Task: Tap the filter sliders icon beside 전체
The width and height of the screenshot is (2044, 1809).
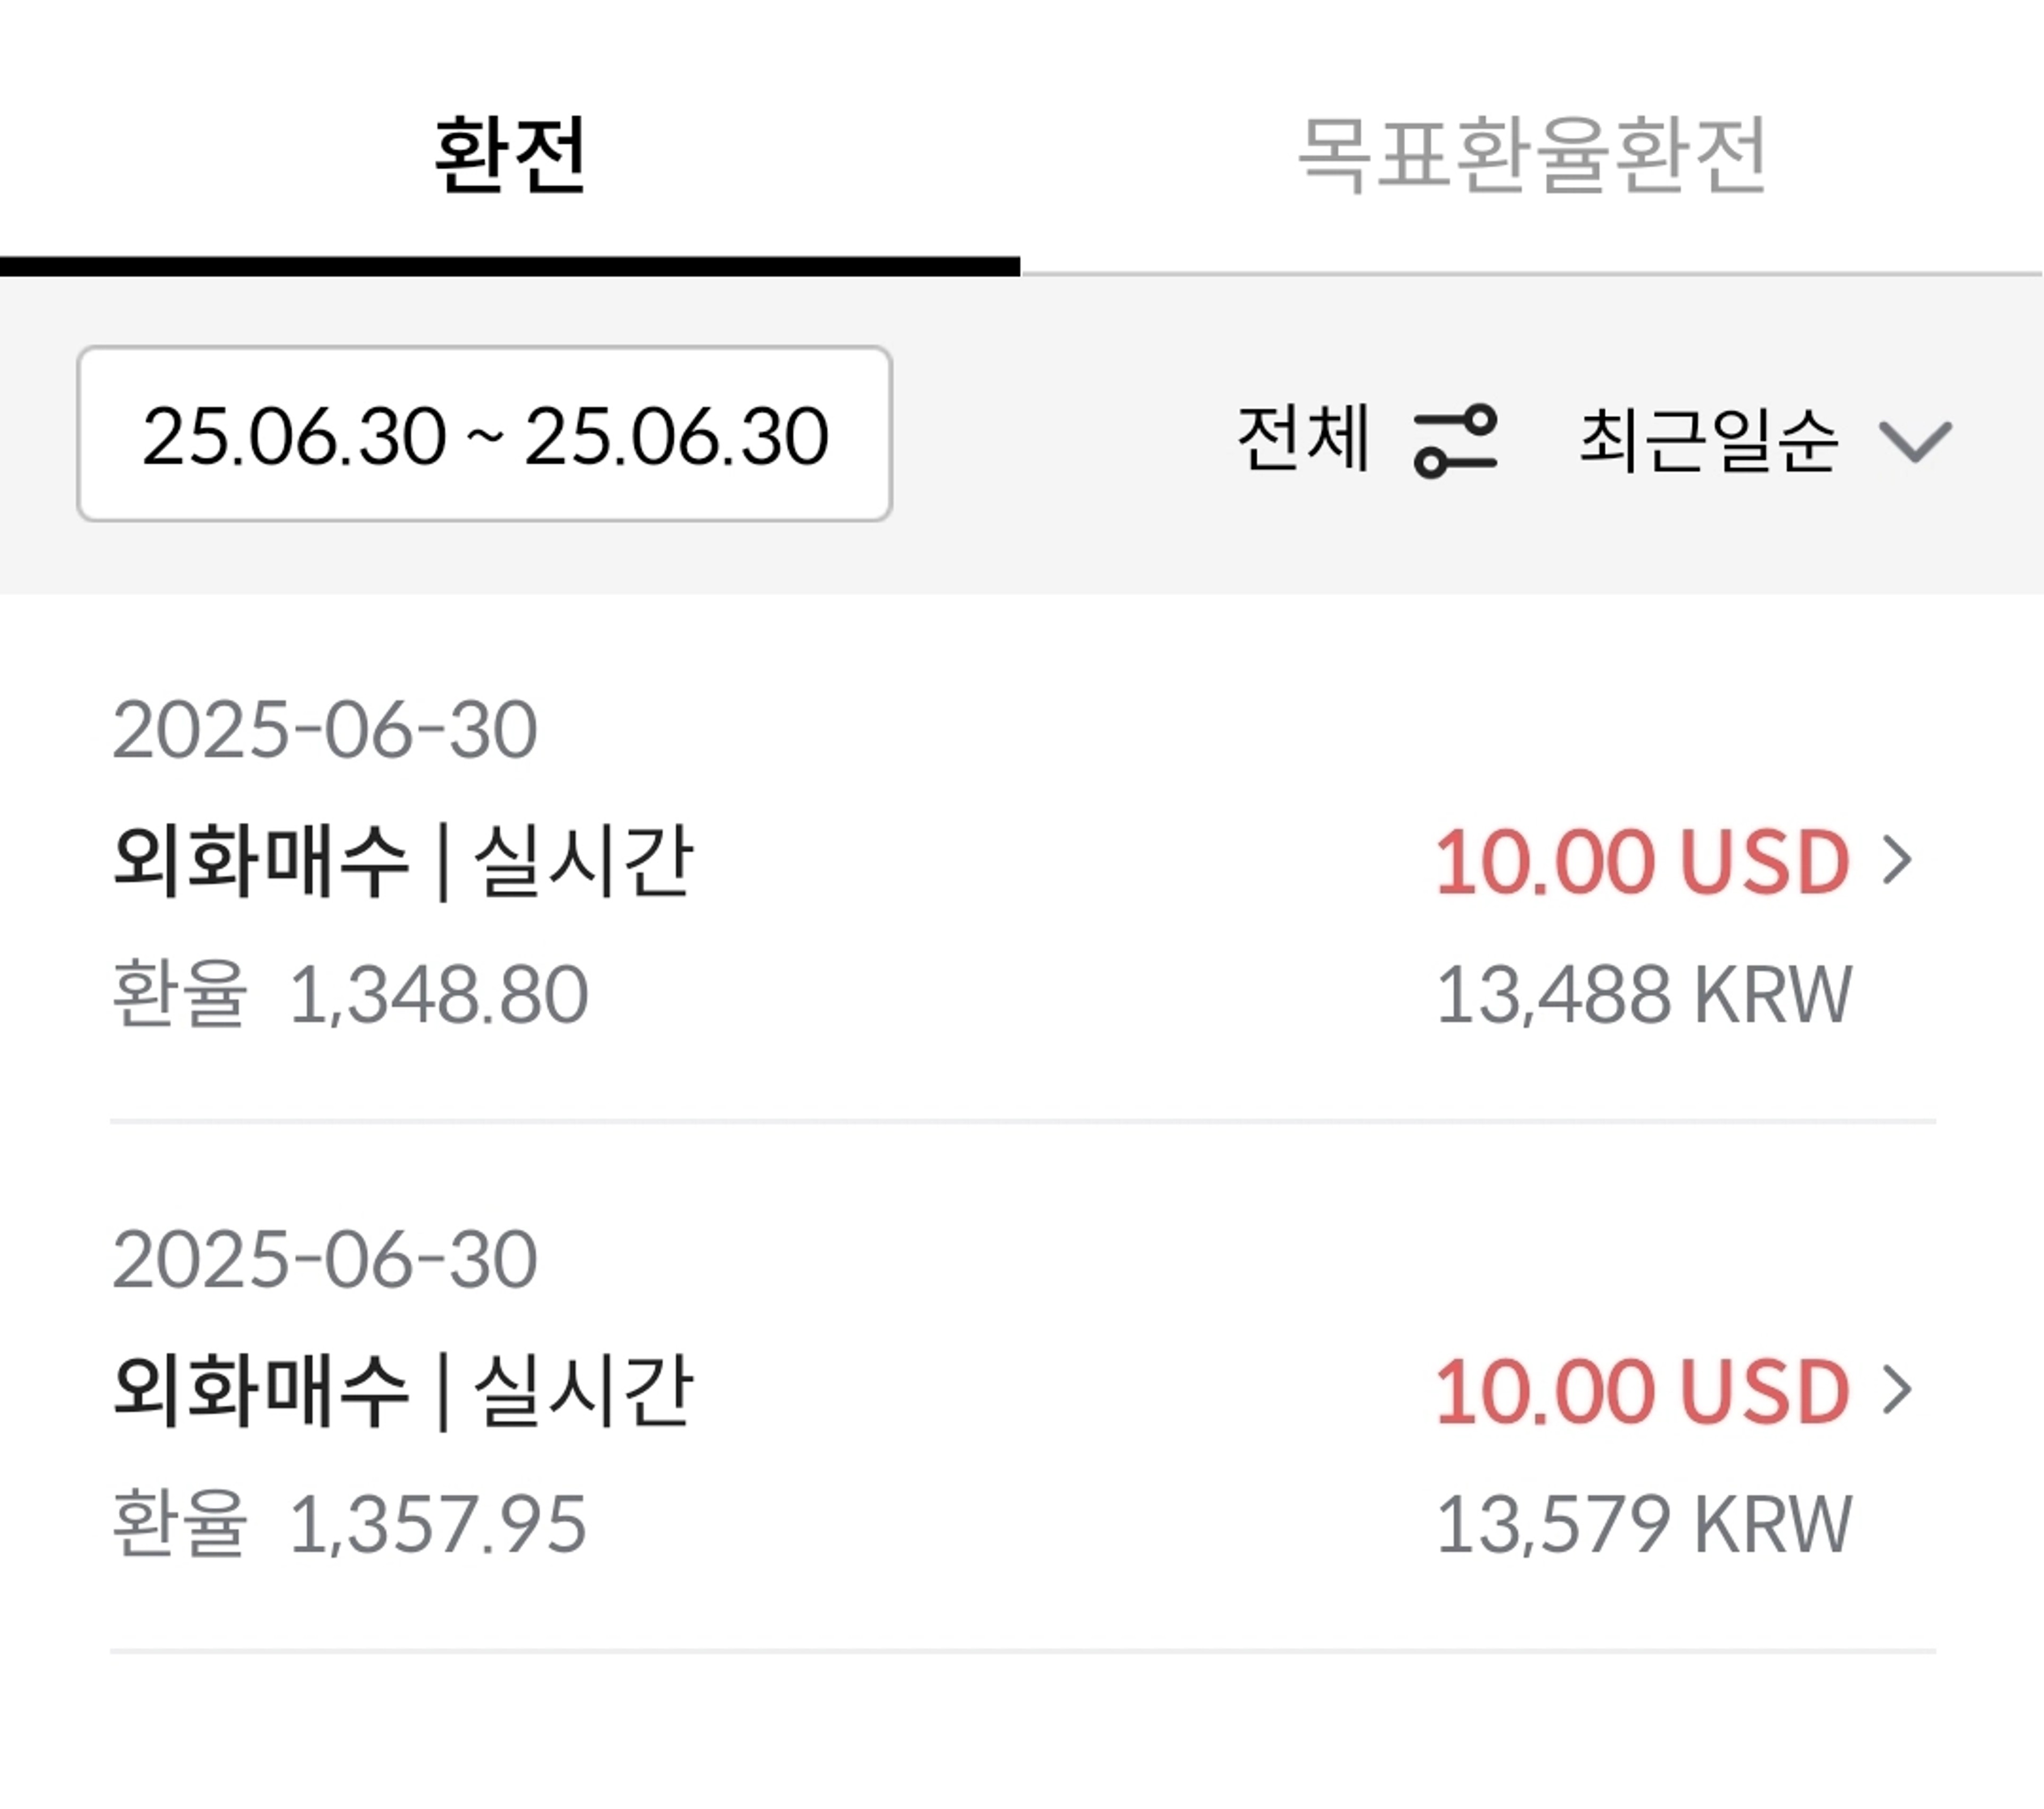Action: point(1455,441)
